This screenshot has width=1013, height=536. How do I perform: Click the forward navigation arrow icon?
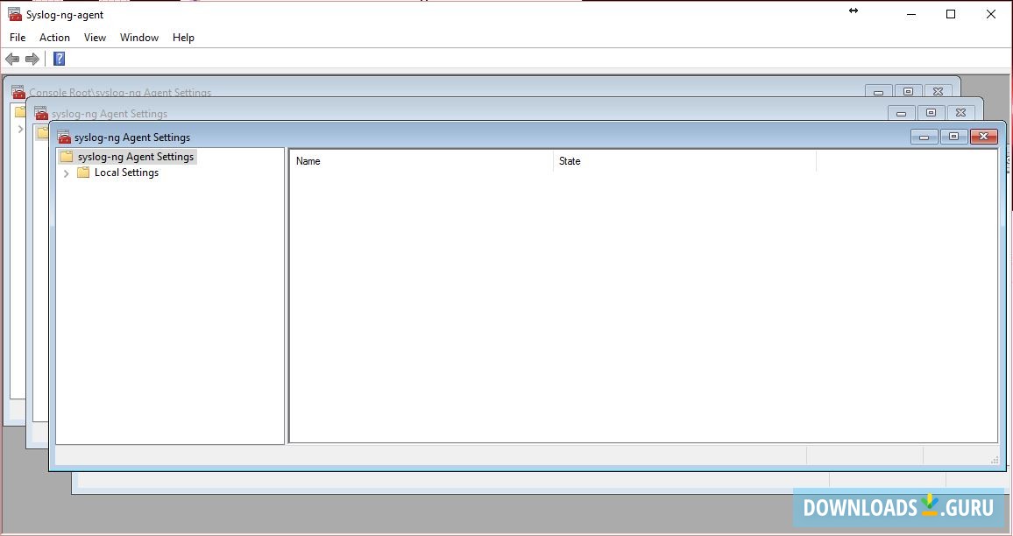[32, 59]
